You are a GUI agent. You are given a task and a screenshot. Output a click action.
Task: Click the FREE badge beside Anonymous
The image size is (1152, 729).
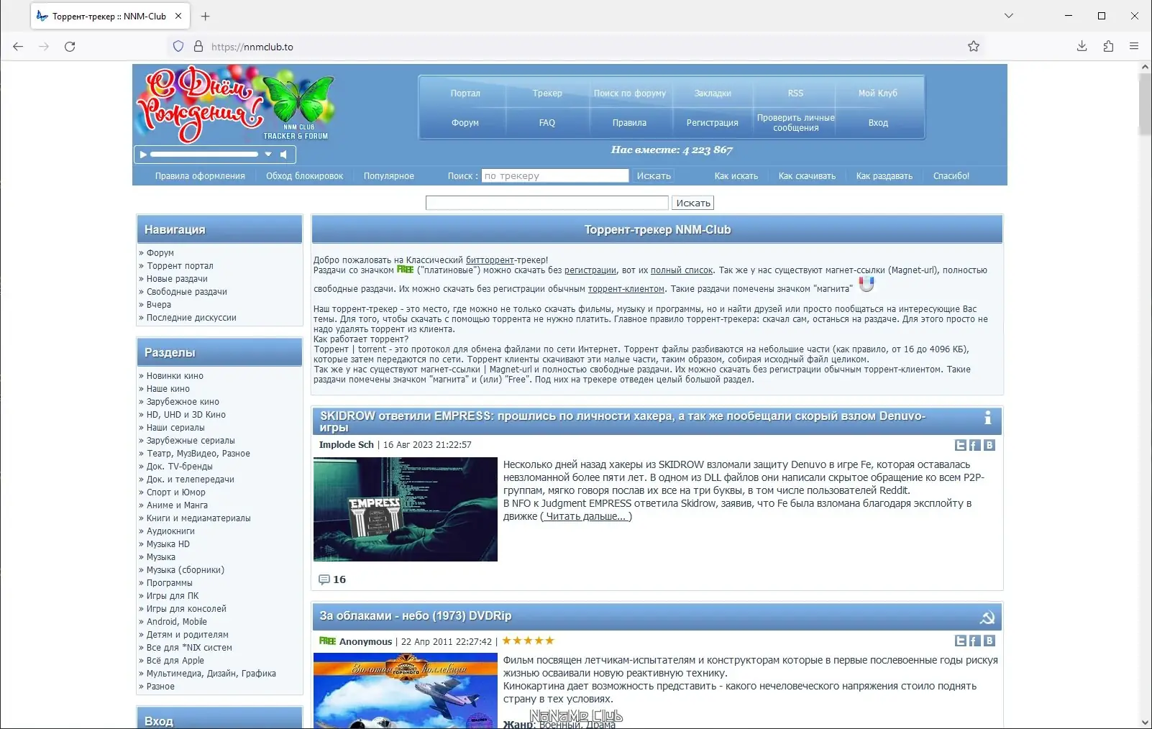tap(327, 641)
